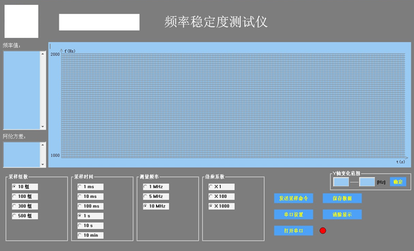The width and height of the screenshot is (414, 251).
Task: Choose 500 组 under 采样组数
Action: tap(25, 216)
